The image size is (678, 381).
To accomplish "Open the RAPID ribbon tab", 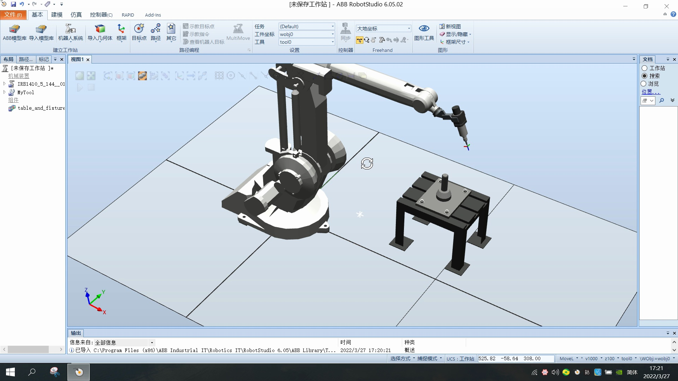I will click(127, 15).
